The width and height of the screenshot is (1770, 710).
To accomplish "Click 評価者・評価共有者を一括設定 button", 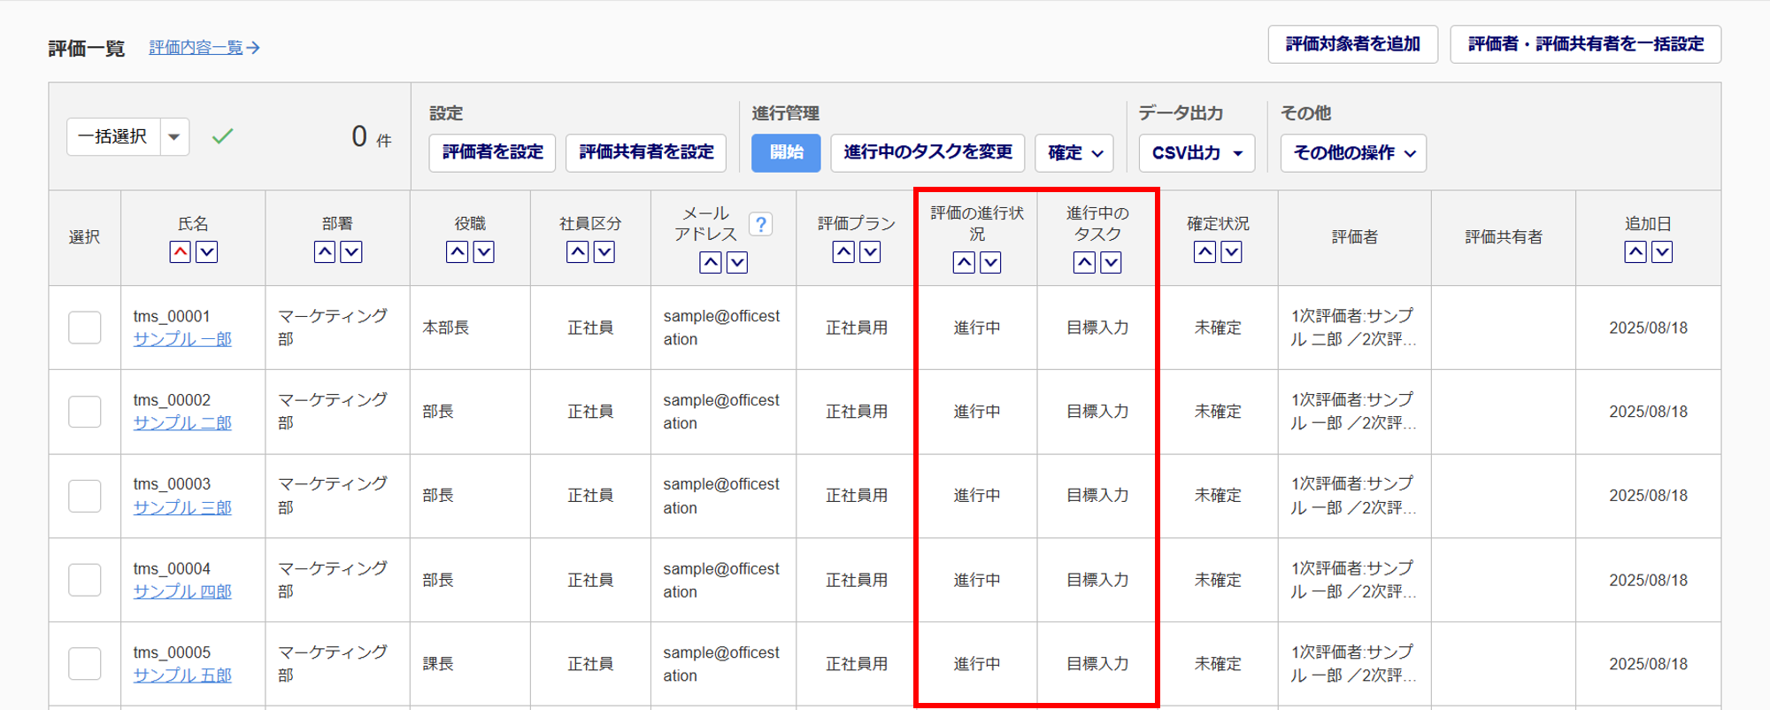I will (1585, 44).
